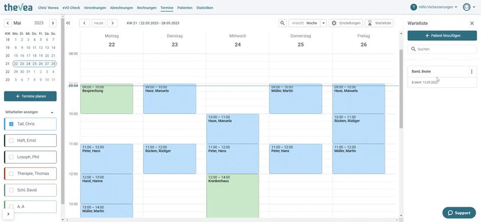481x222 pixels.
Task: Collapse the Mitarbeiter anzeigen section
Action: point(52,112)
